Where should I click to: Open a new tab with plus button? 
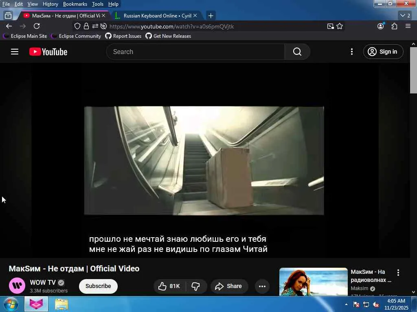pos(211,16)
